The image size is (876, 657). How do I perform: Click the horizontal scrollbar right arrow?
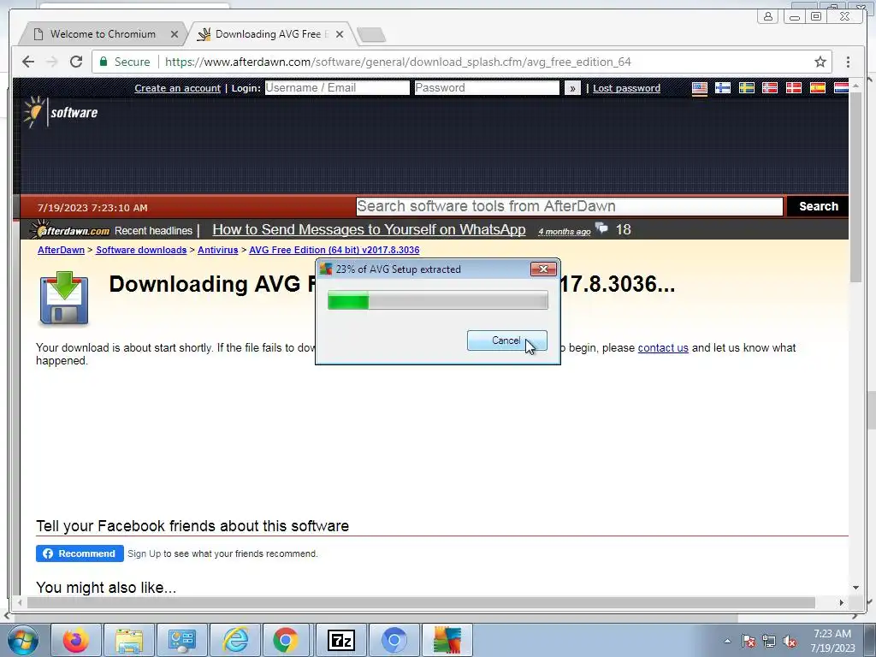842,603
